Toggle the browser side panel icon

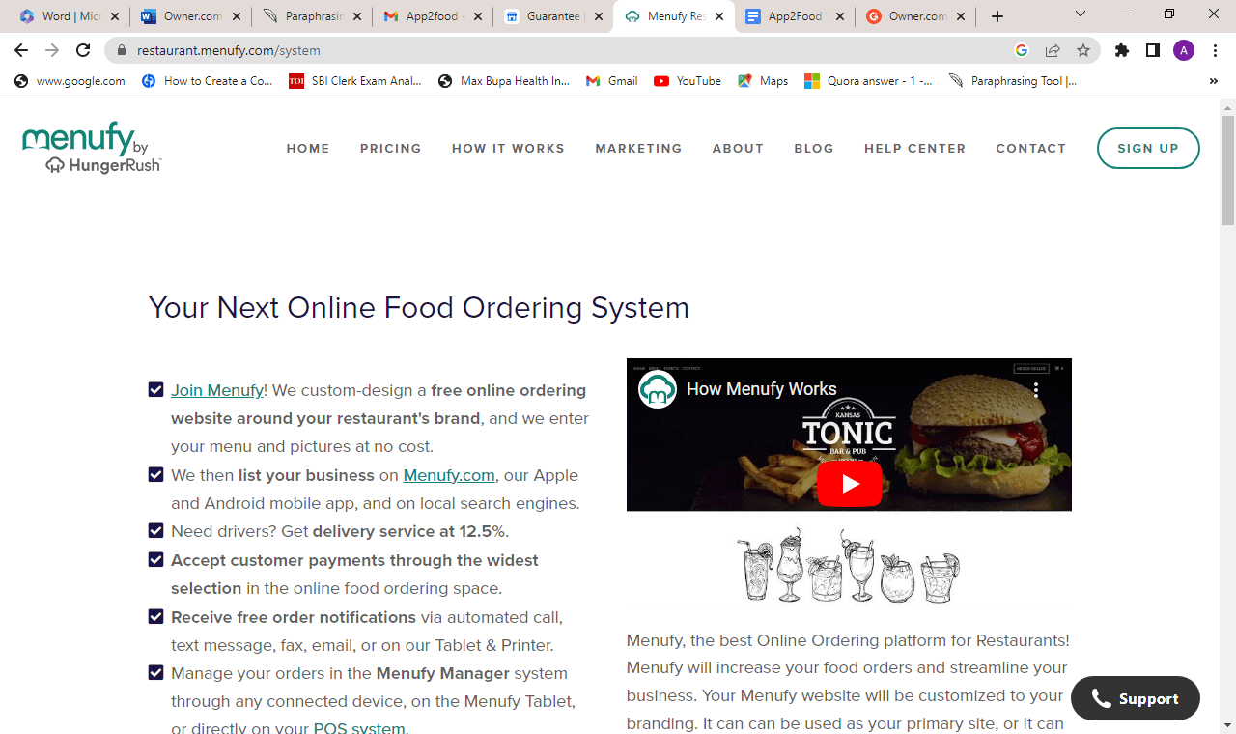click(1152, 50)
